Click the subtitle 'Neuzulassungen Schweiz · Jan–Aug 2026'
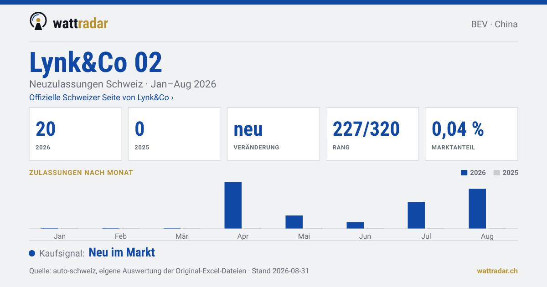The height and width of the screenshot is (287, 547). click(123, 84)
